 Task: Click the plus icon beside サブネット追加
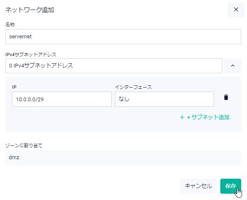tap(182, 117)
